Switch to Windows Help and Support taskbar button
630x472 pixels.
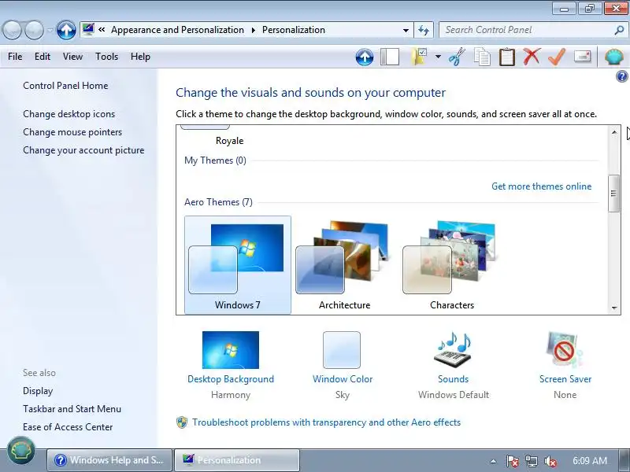click(109, 460)
